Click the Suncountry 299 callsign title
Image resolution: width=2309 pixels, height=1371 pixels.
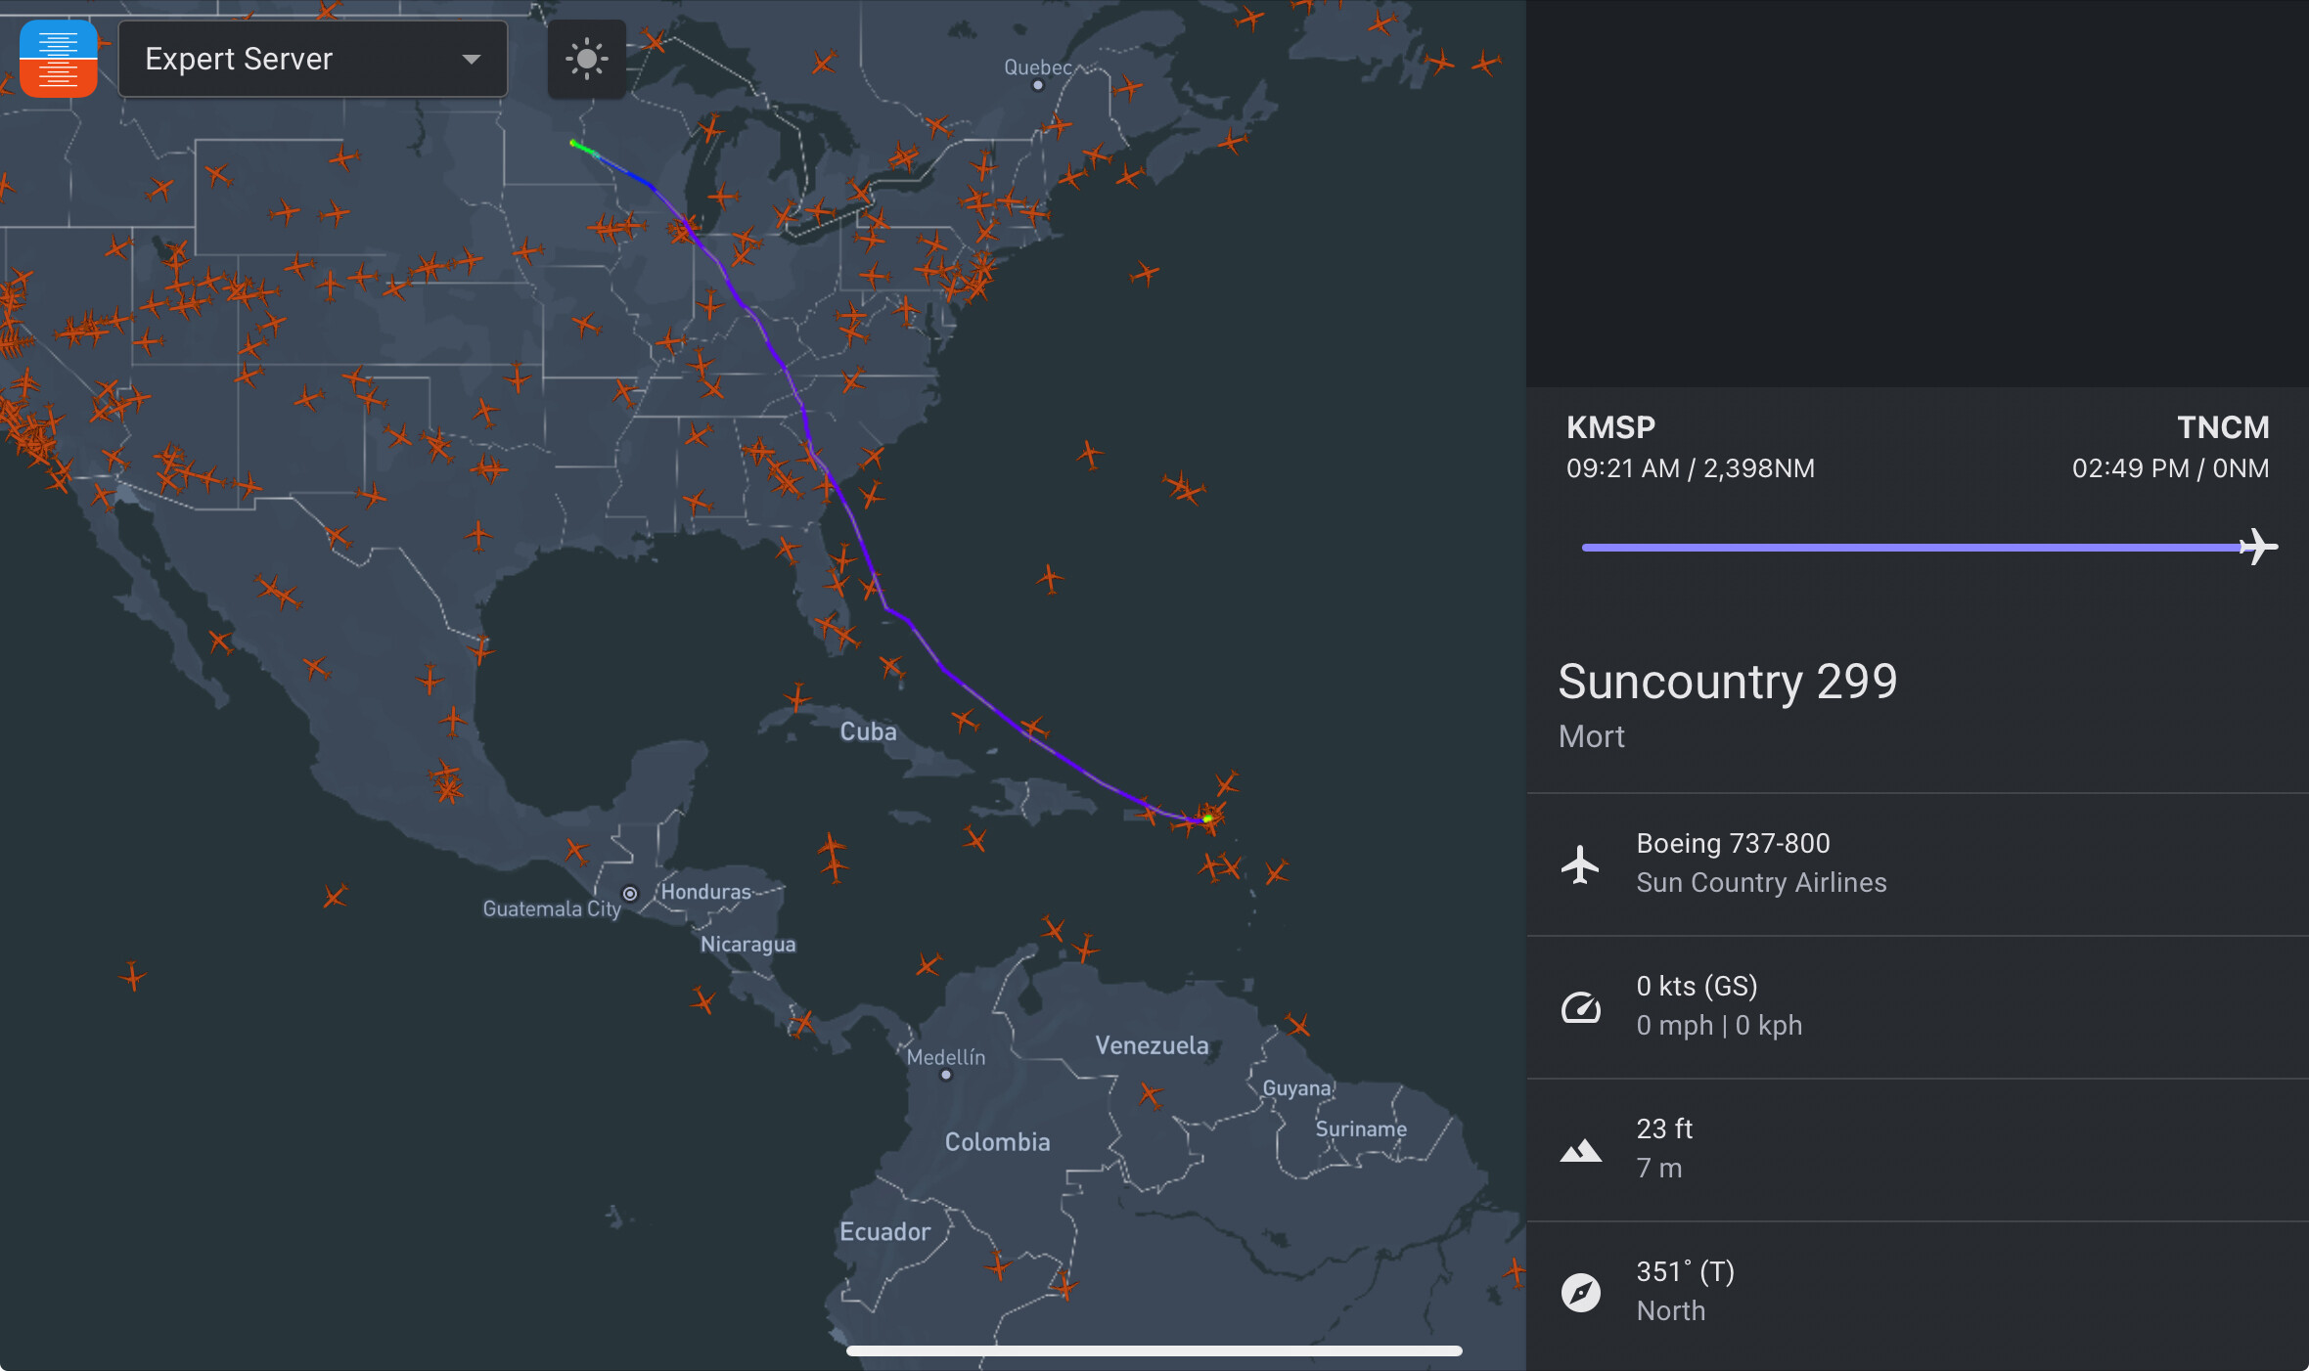1727,682
